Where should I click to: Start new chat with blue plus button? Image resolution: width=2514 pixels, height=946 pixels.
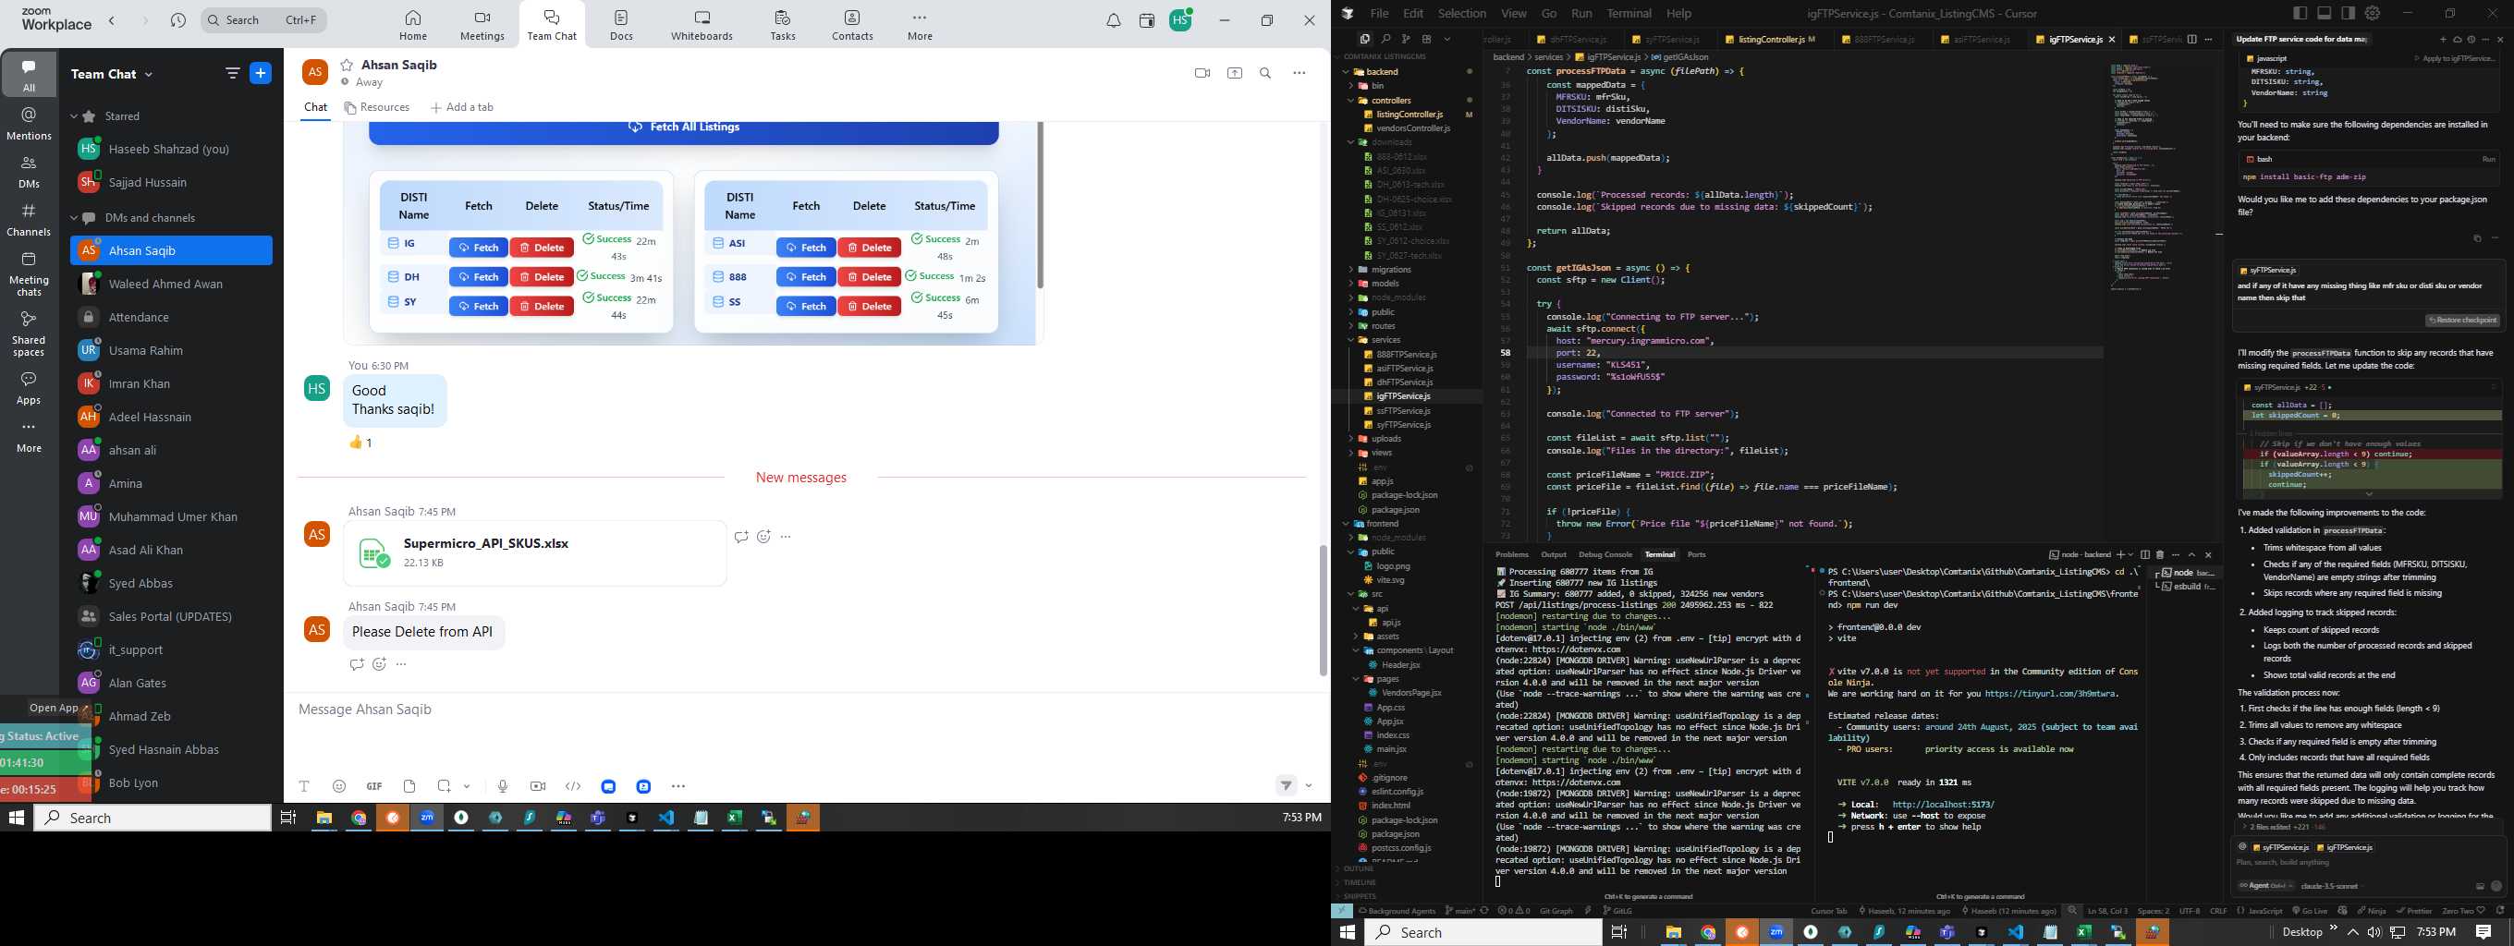pos(261,73)
